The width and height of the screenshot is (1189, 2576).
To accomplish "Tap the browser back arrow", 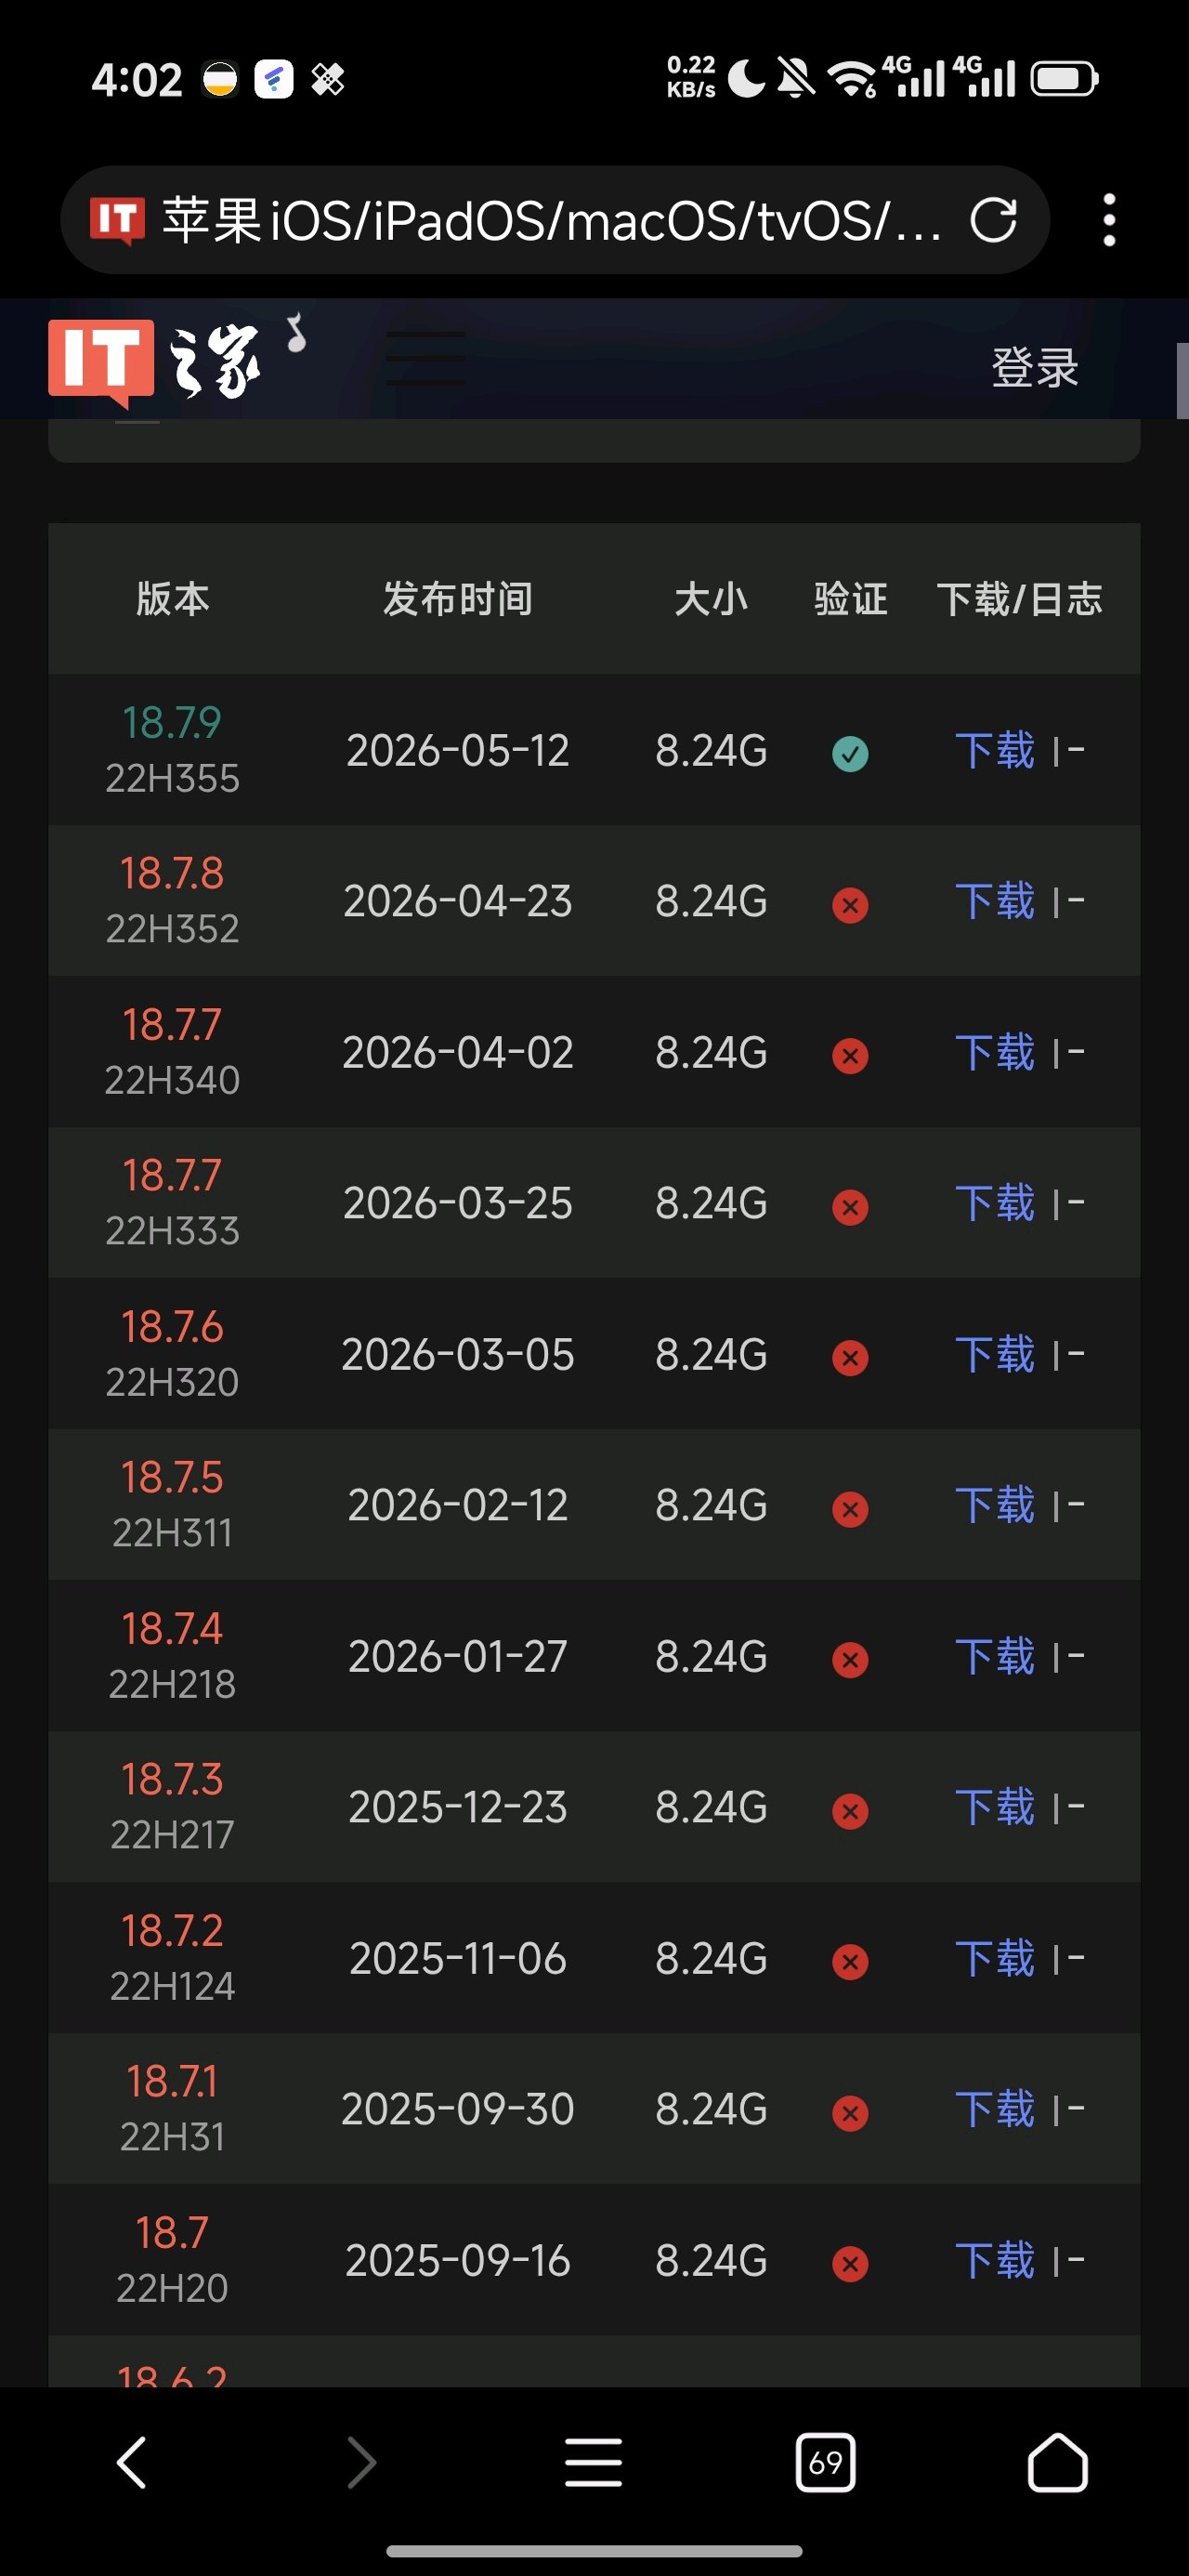I will click(x=131, y=2462).
